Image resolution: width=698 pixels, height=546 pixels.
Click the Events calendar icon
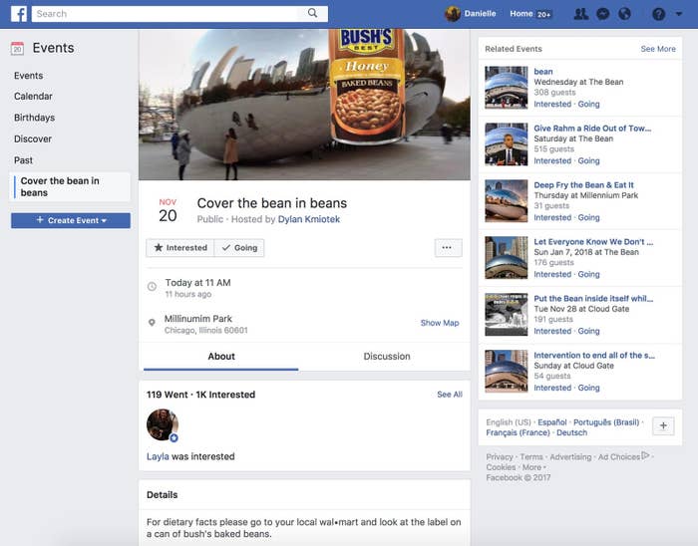click(x=17, y=48)
